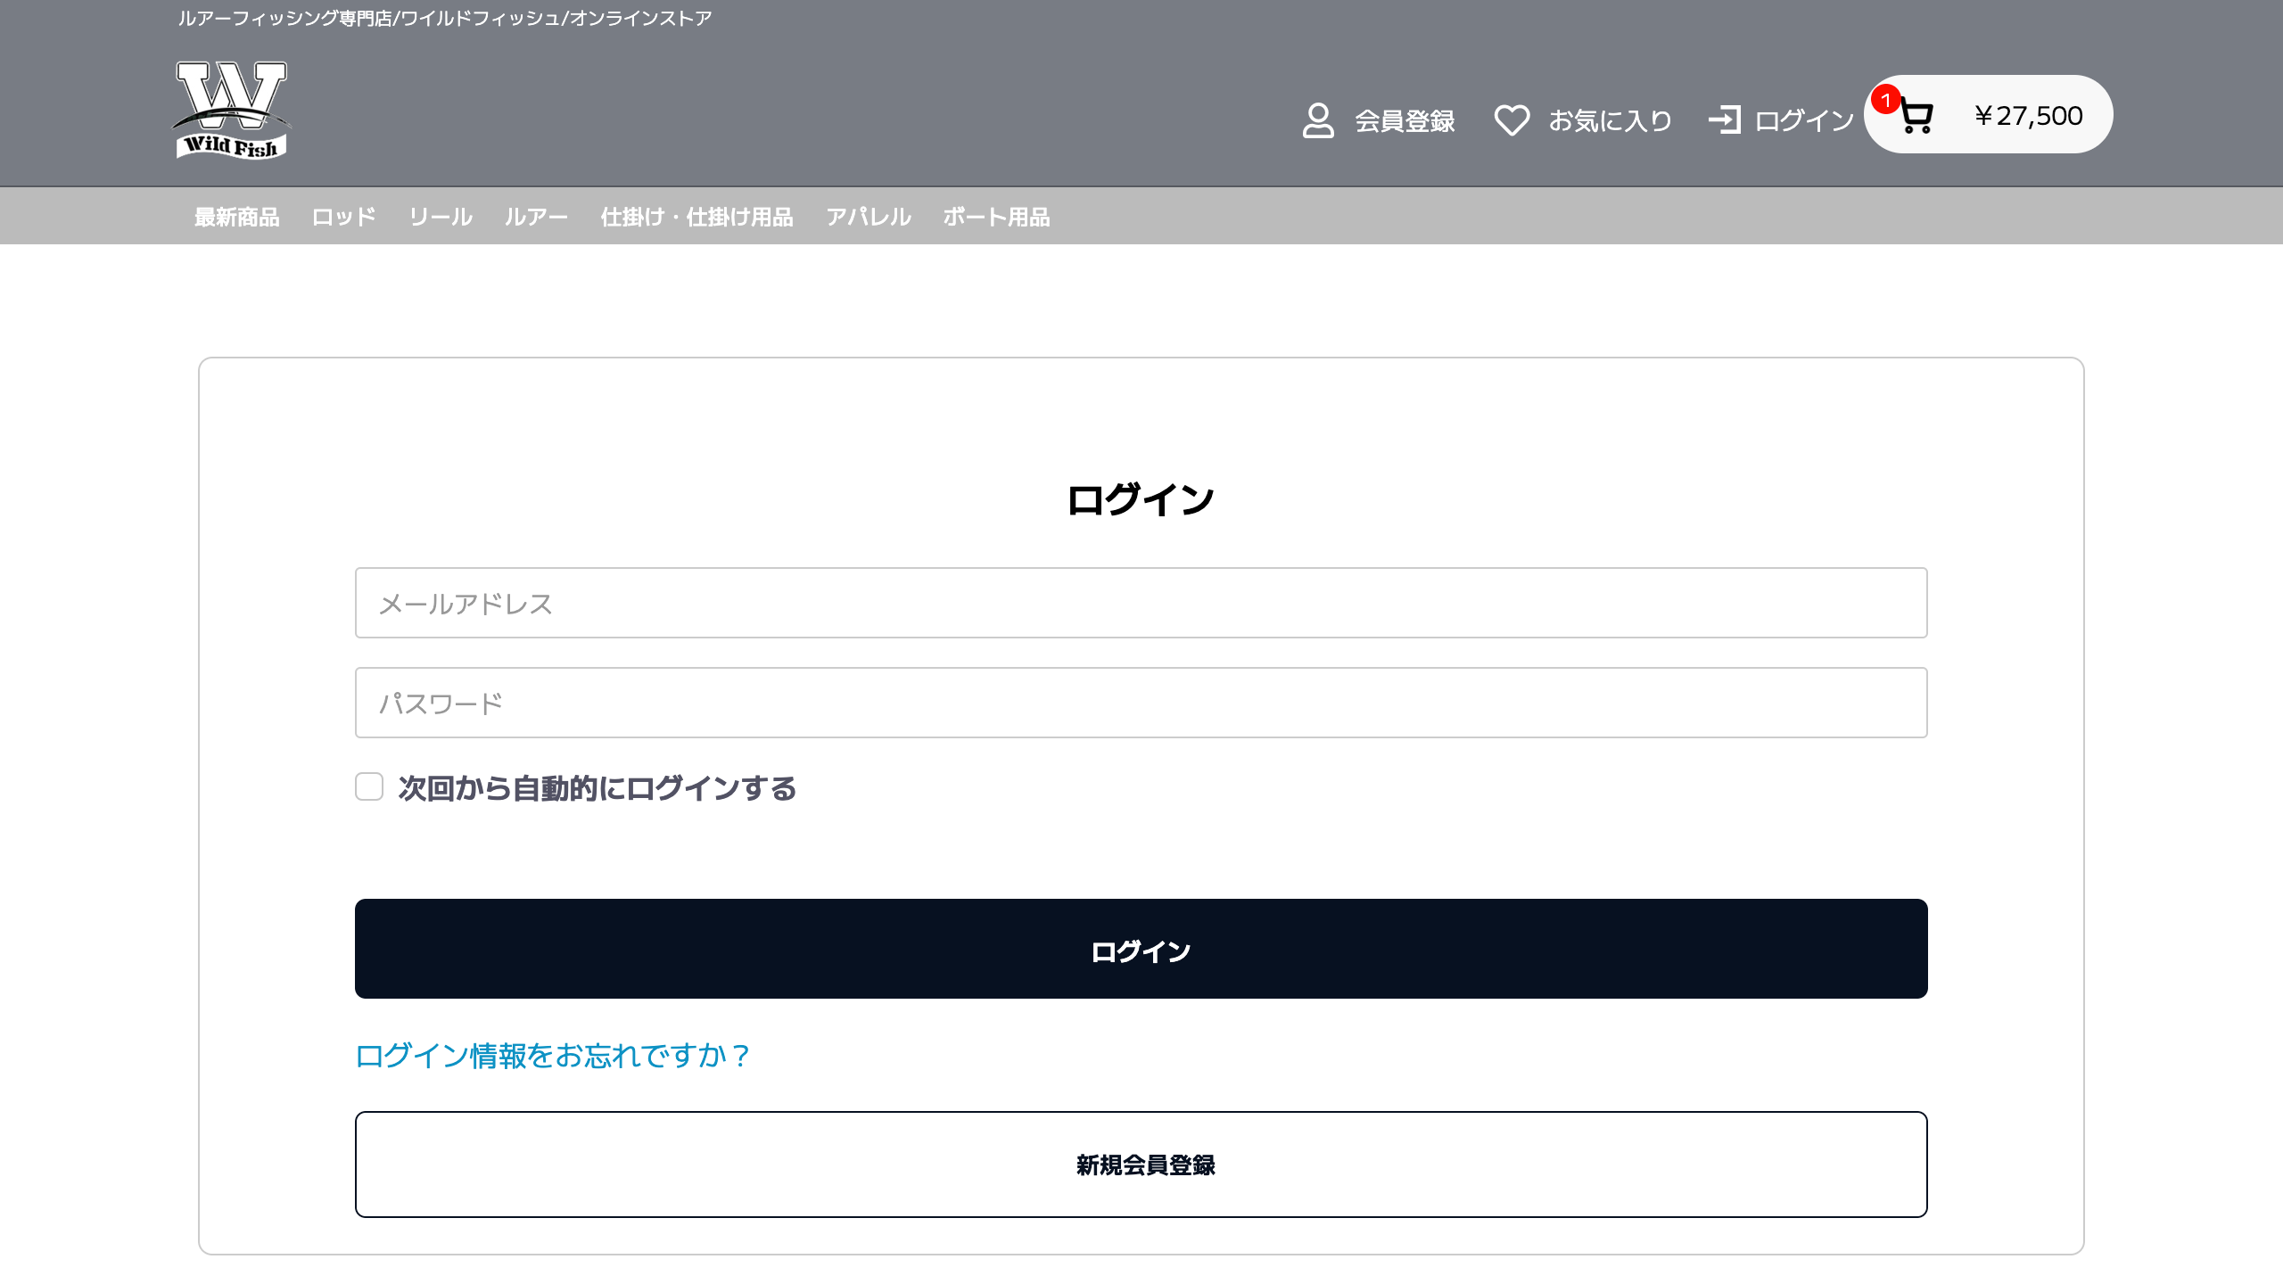Viewport: 2283px width, 1284px height.
Task: Open 最新商品 menu item
Action: 237,217
